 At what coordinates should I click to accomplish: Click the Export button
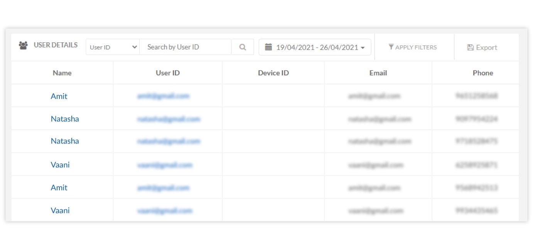pyautogui.click(x=481, y=47)
